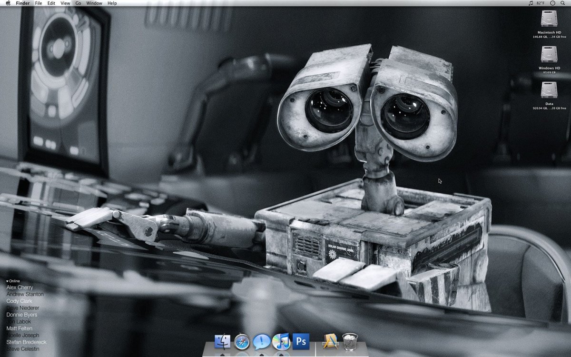
Task: Select contact Matt Felten
Action: pyautogui.click(x=19, y=328)
